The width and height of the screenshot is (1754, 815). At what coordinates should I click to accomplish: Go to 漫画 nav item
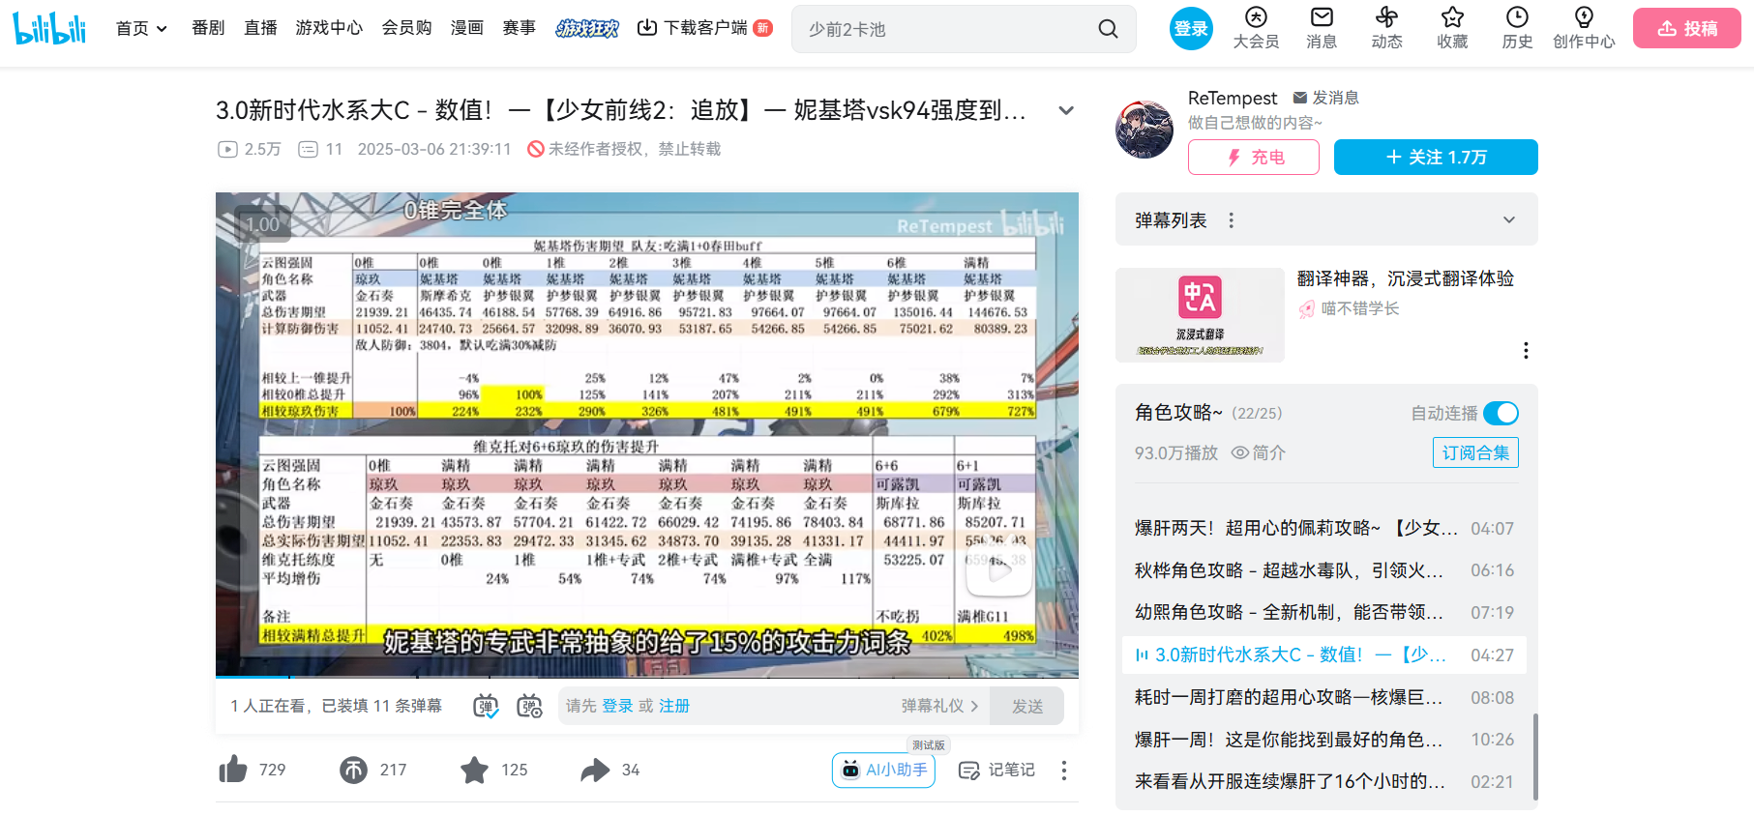(467, 28)
